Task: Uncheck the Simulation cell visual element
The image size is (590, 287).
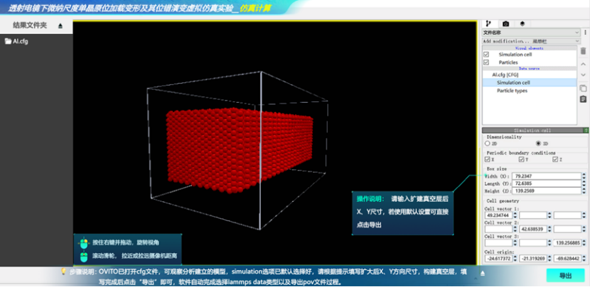Action: click(x=486, y=55)
